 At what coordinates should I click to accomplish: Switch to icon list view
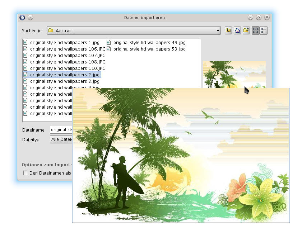(255, 31)
